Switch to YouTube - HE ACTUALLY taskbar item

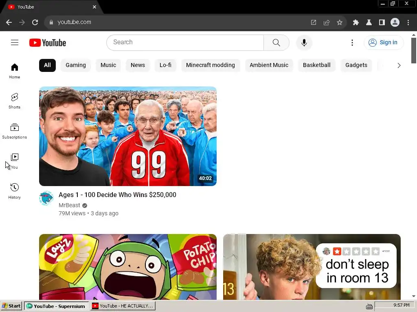(123, 306)
